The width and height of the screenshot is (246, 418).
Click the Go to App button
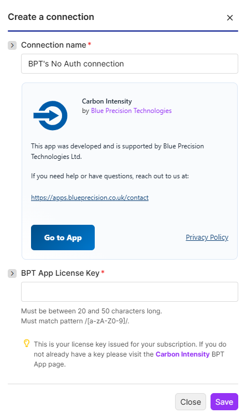point(63,238)
